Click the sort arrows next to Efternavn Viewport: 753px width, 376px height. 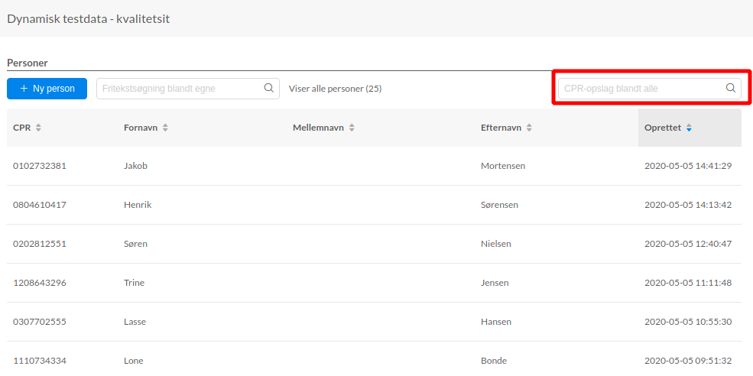[529, 128]
